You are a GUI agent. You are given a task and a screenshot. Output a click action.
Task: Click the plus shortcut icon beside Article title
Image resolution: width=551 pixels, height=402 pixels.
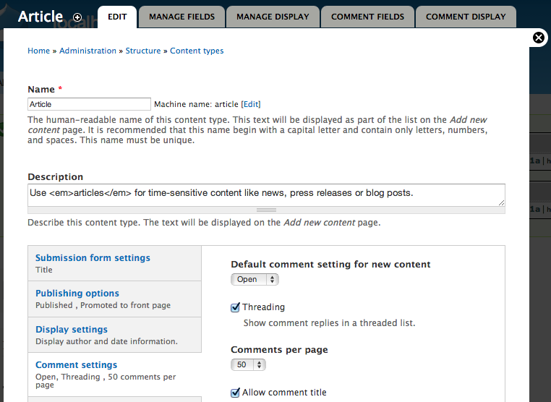[x=77, y=17]
